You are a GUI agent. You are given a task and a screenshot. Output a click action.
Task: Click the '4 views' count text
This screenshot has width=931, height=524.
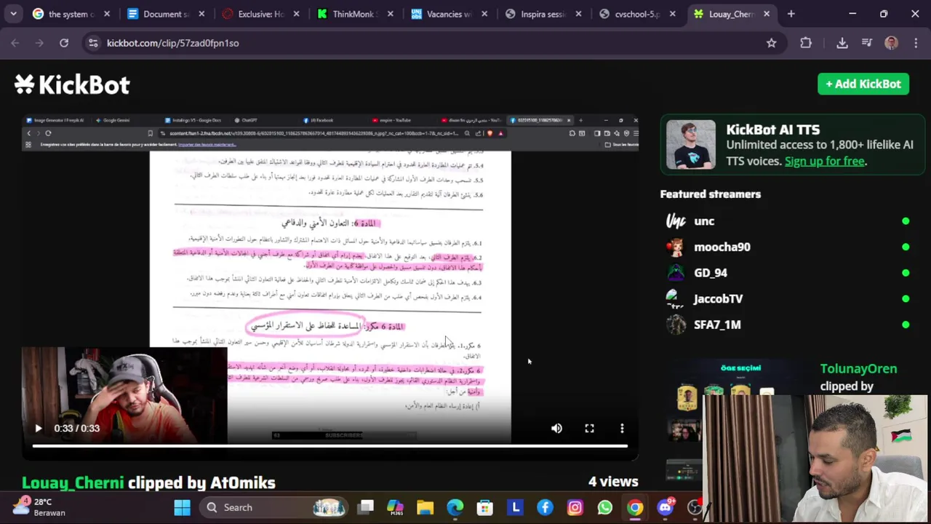[x=613, y=481]
